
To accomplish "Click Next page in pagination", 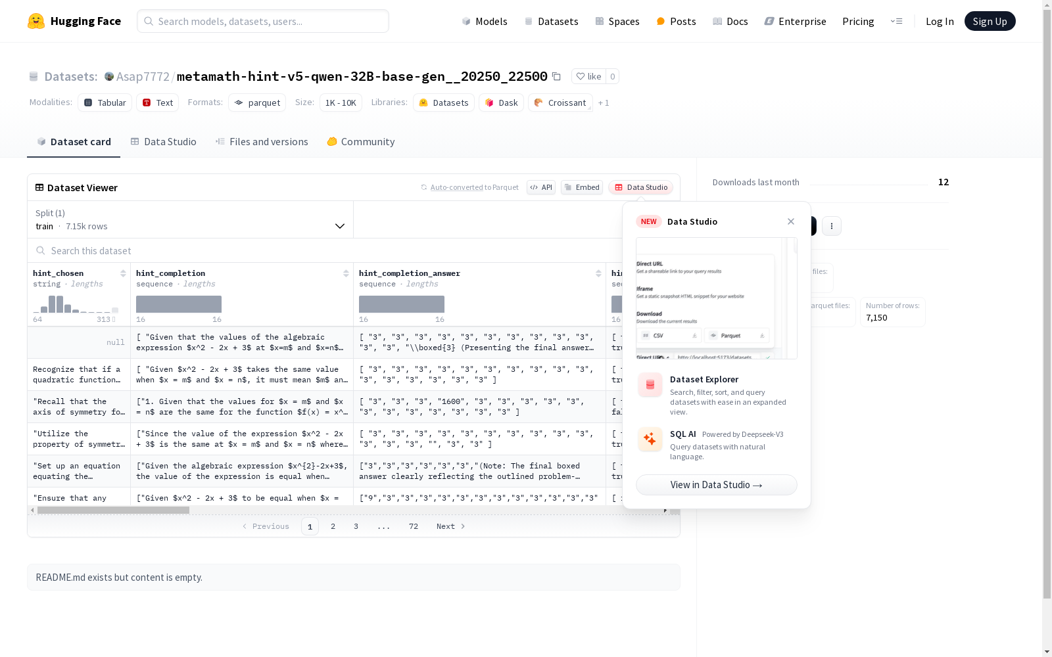I will coord(451,526).
